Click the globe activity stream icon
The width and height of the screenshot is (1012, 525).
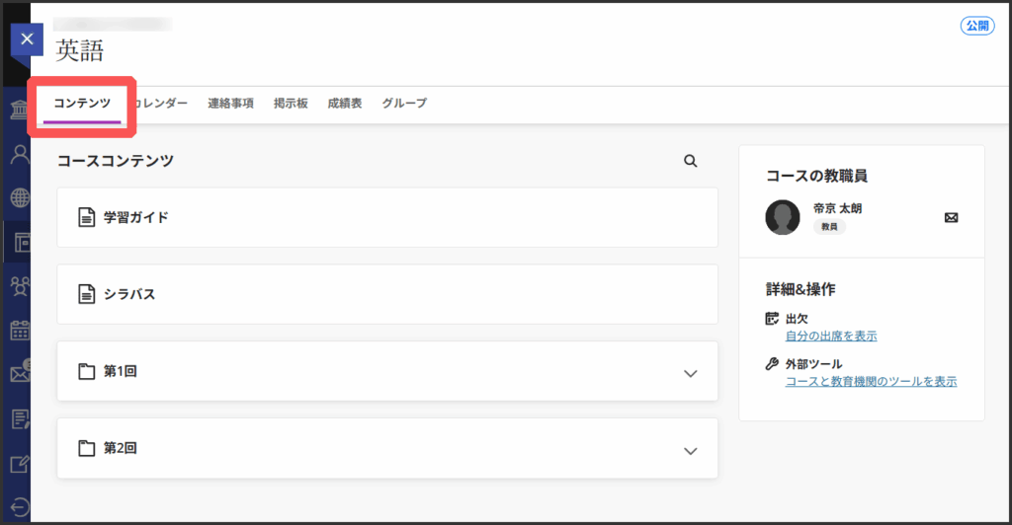pos(19,197)
